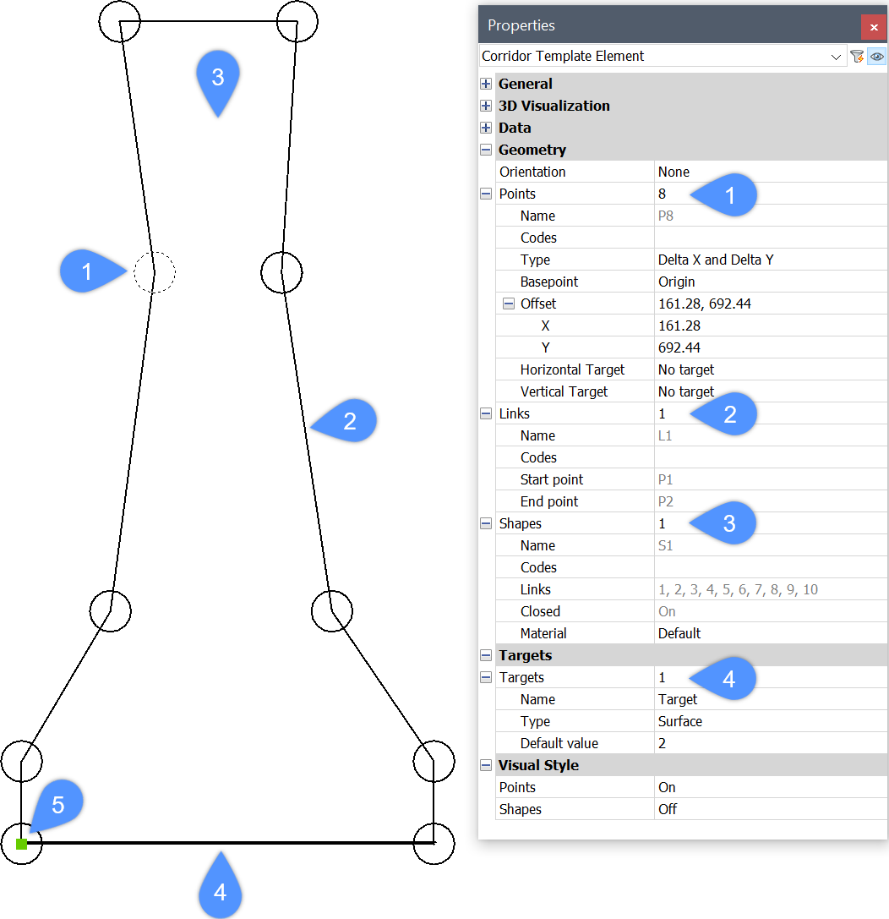889x919 pixels.
Task: Toggle the eye preview icon in Properties header
Action: click(877, 57)
